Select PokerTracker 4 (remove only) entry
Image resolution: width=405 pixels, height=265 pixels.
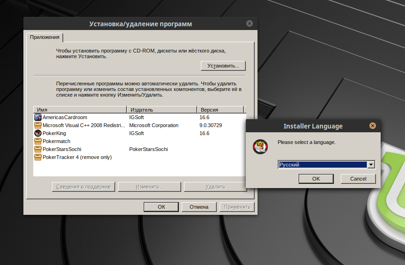pyautogui.click(x=77, y=157)
